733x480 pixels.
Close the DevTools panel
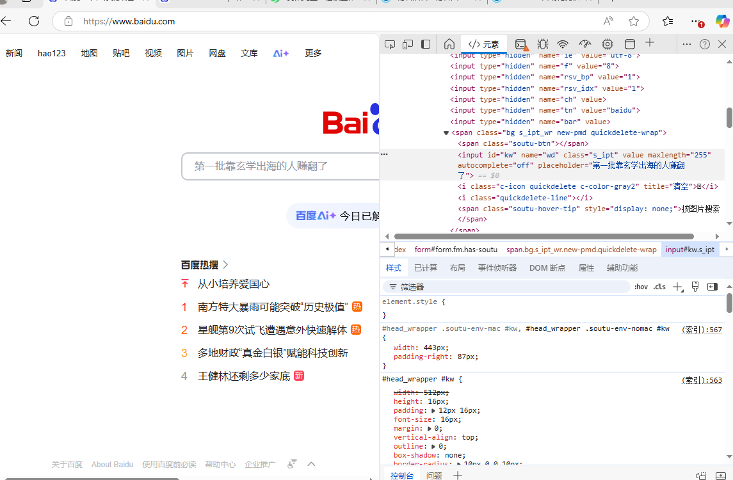(721, 44)
